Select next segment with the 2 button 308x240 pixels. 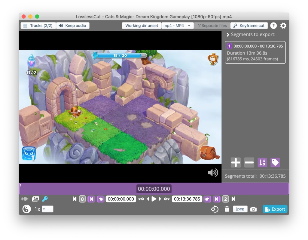[225, 199]
